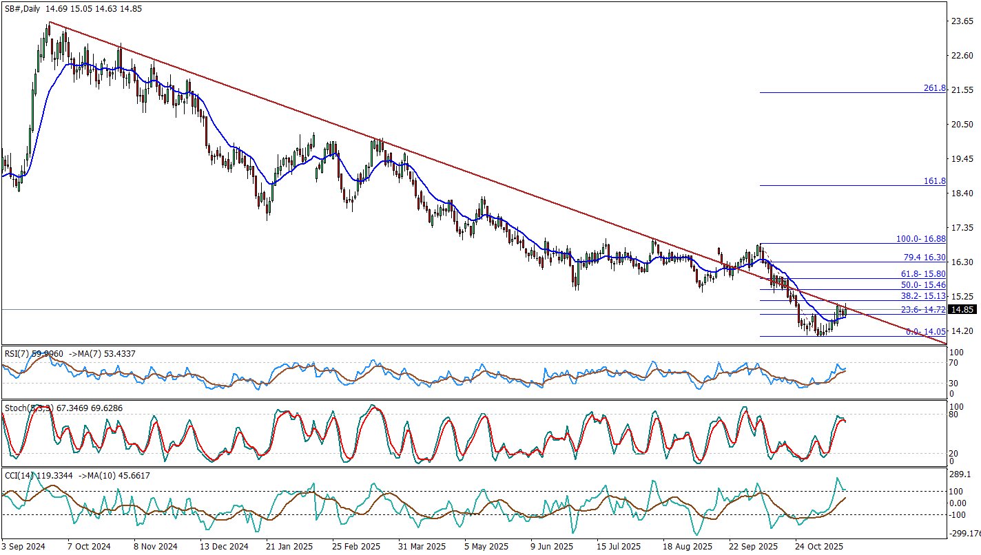The height and width of the screenshot is (555, 981).
Task: Click the 23.65 price axis value
Action: click(961, 21)
